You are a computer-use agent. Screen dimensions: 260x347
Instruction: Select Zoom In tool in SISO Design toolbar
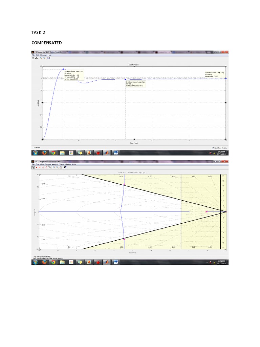click(x=54, y=167)
